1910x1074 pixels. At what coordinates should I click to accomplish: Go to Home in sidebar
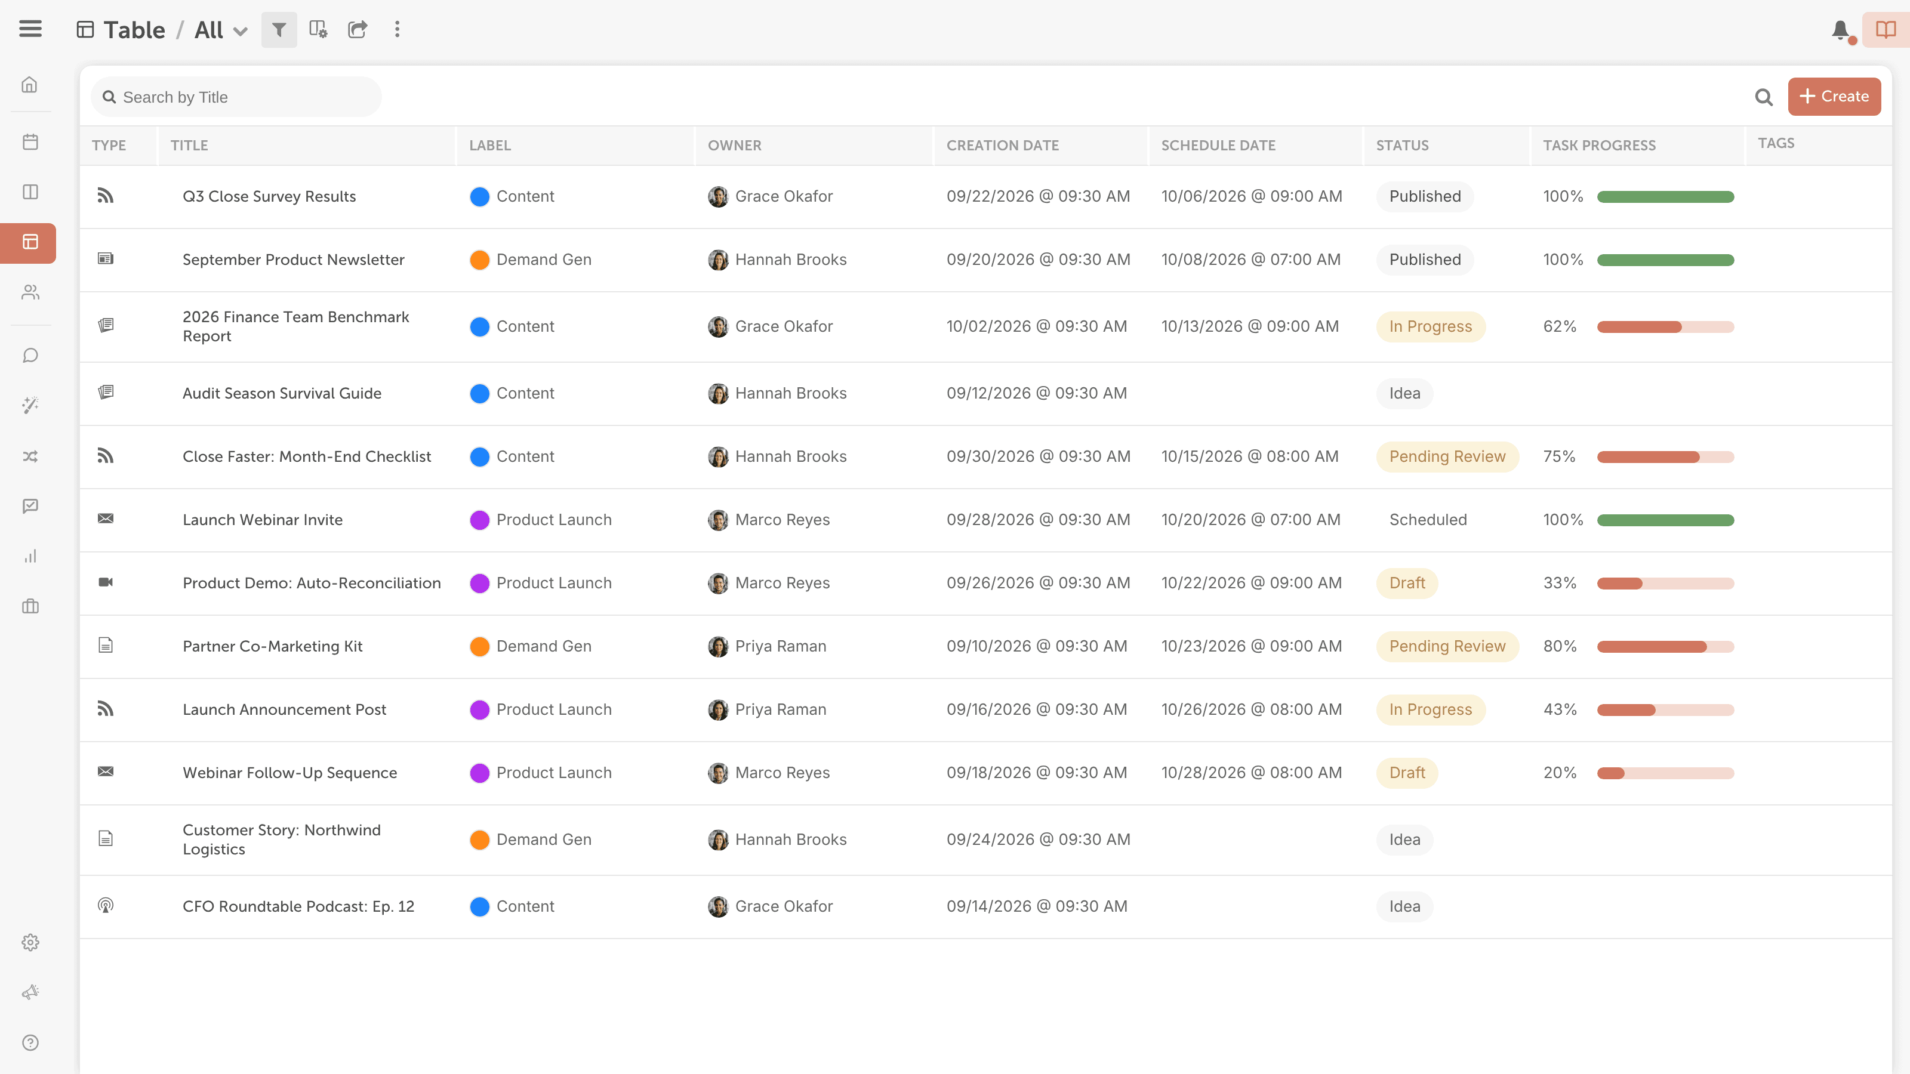[x=30, y=85]
